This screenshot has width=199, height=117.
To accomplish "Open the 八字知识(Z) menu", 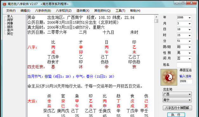I will point(64,11).
